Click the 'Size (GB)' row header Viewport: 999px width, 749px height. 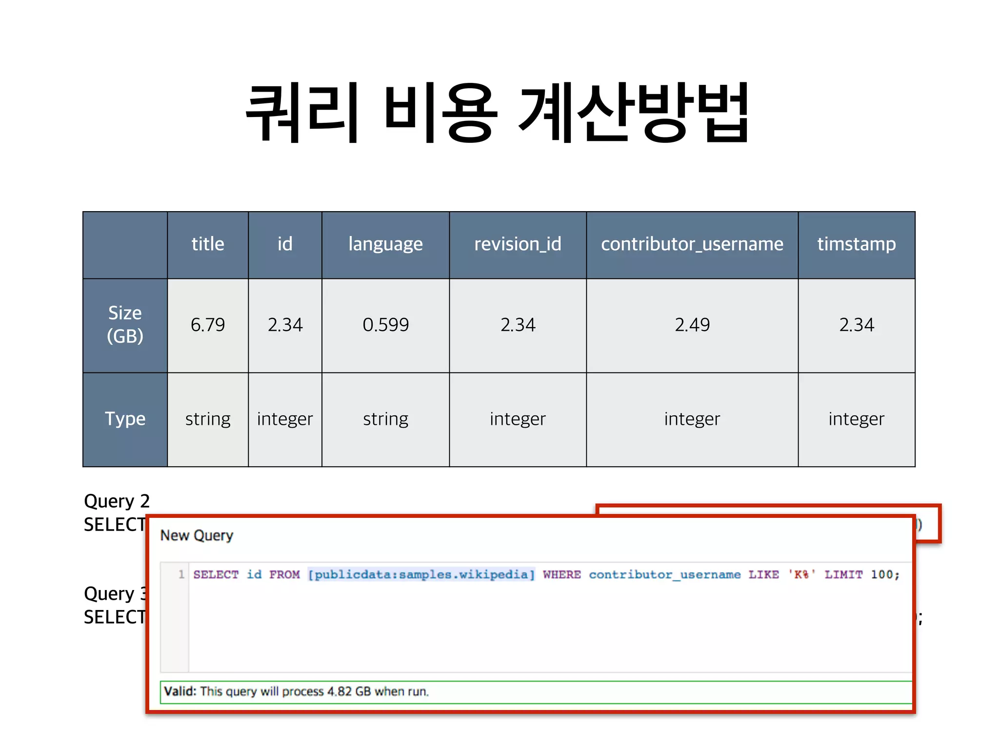125,325
